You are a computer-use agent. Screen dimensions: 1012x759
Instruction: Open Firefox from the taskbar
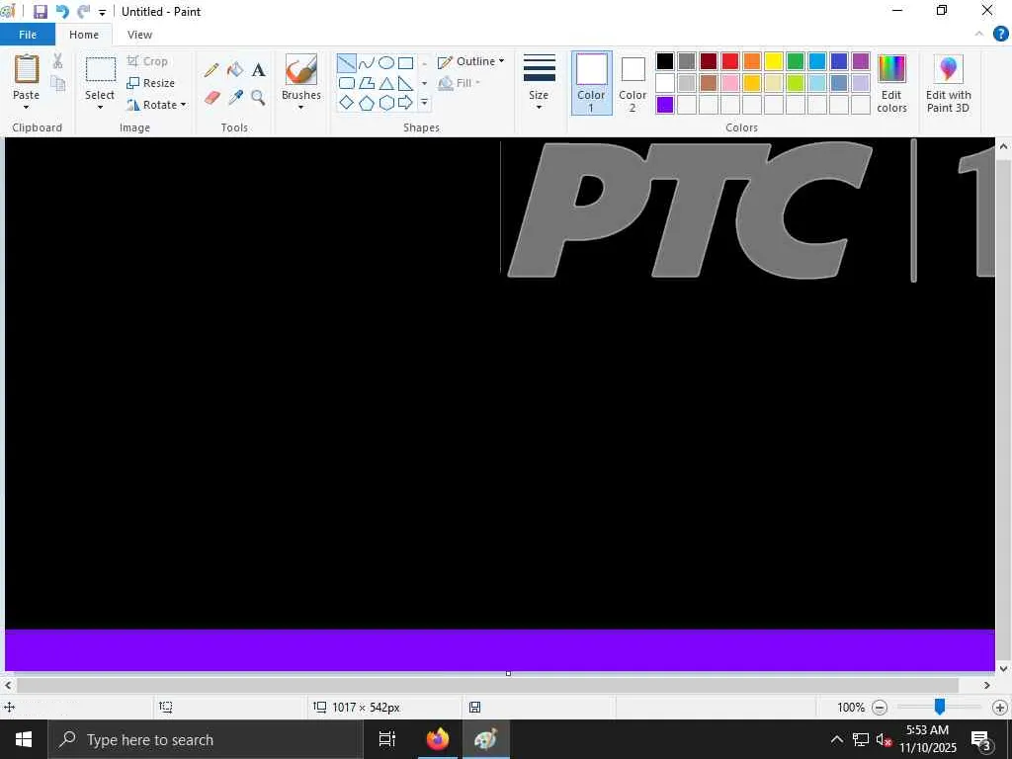pyautogui.click(x=438, y=739)
